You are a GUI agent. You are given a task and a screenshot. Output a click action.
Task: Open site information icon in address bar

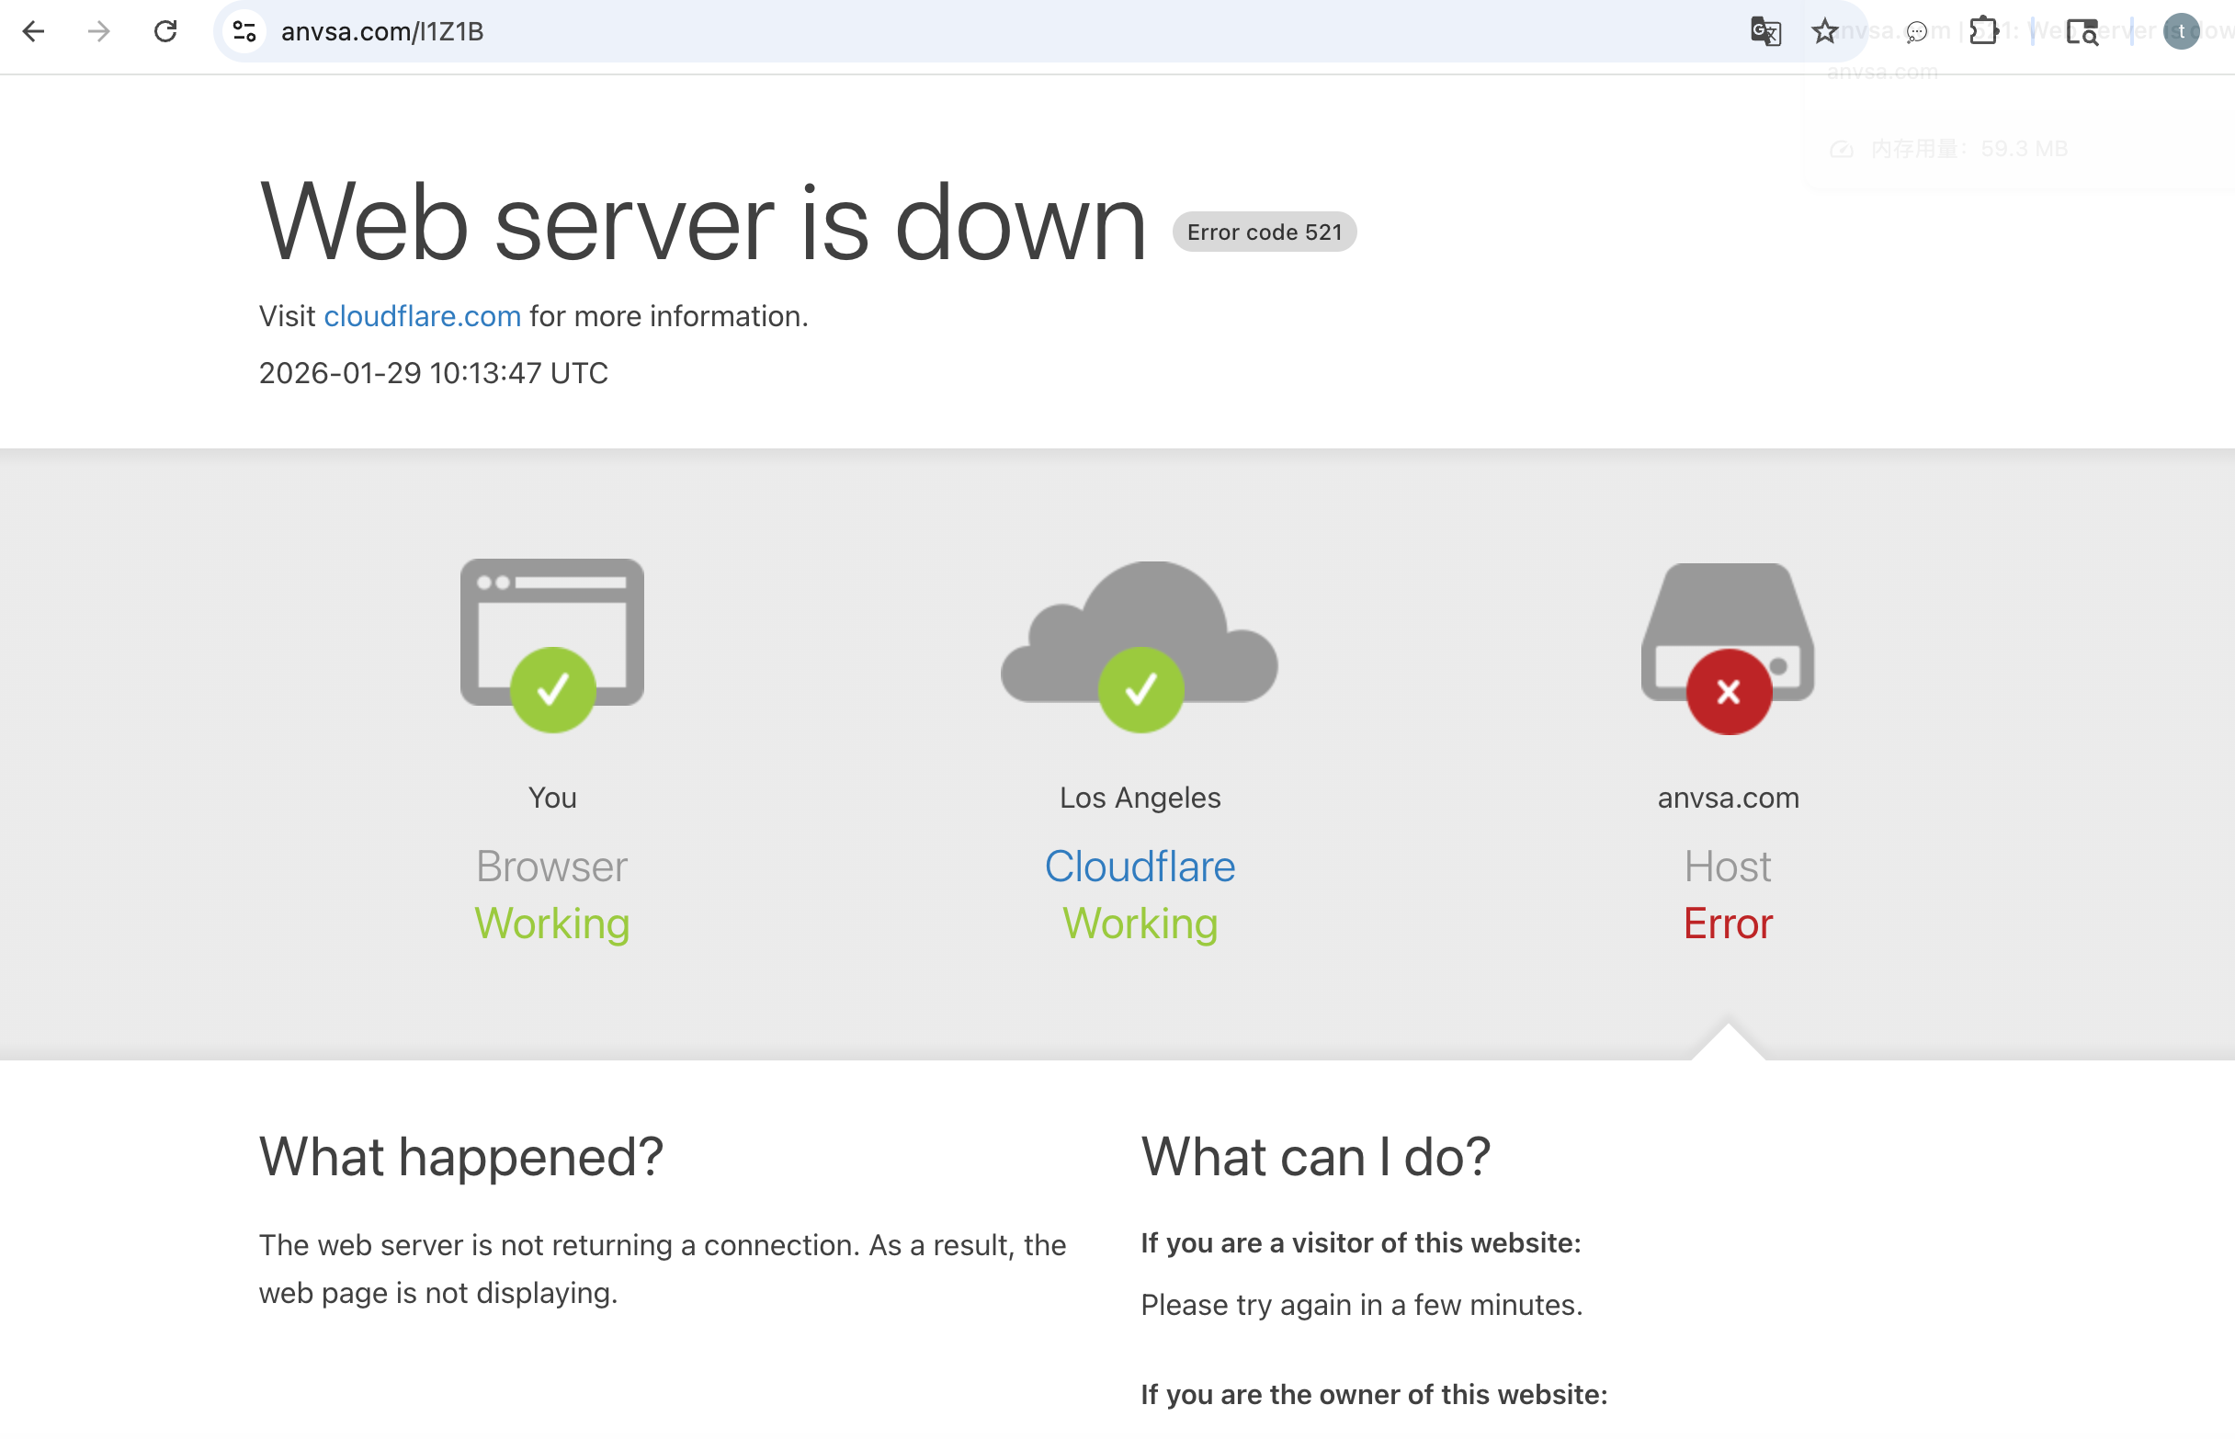pyautogui.click(x=244, y=32)
